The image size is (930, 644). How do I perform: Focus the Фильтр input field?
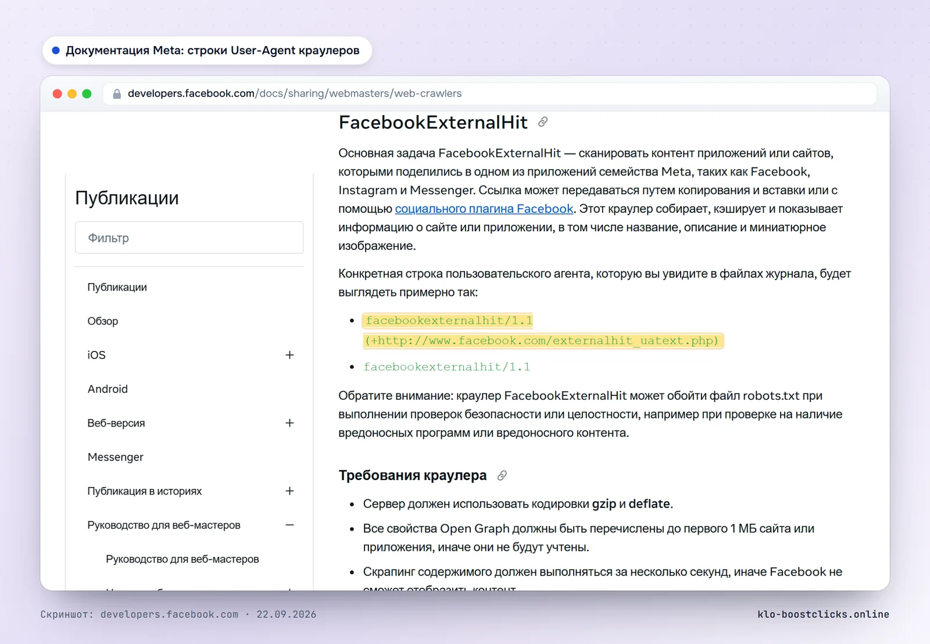(189, 238)
